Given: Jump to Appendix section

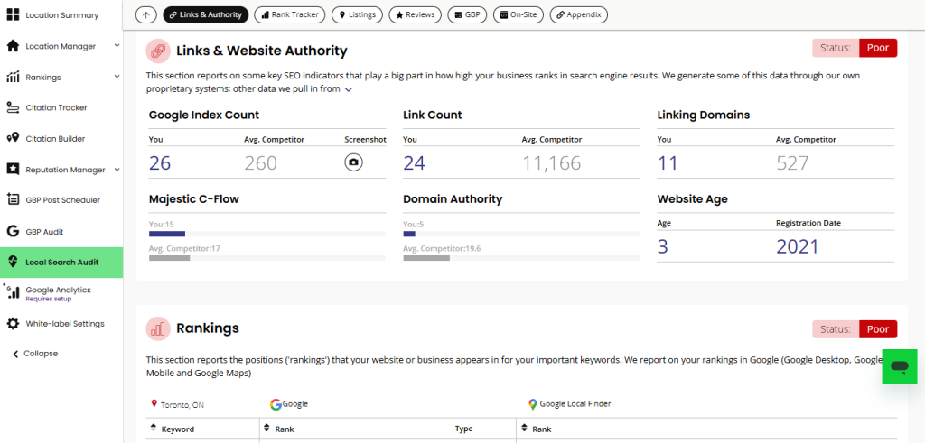Looking at the screenshot, I should click(579, 14).
